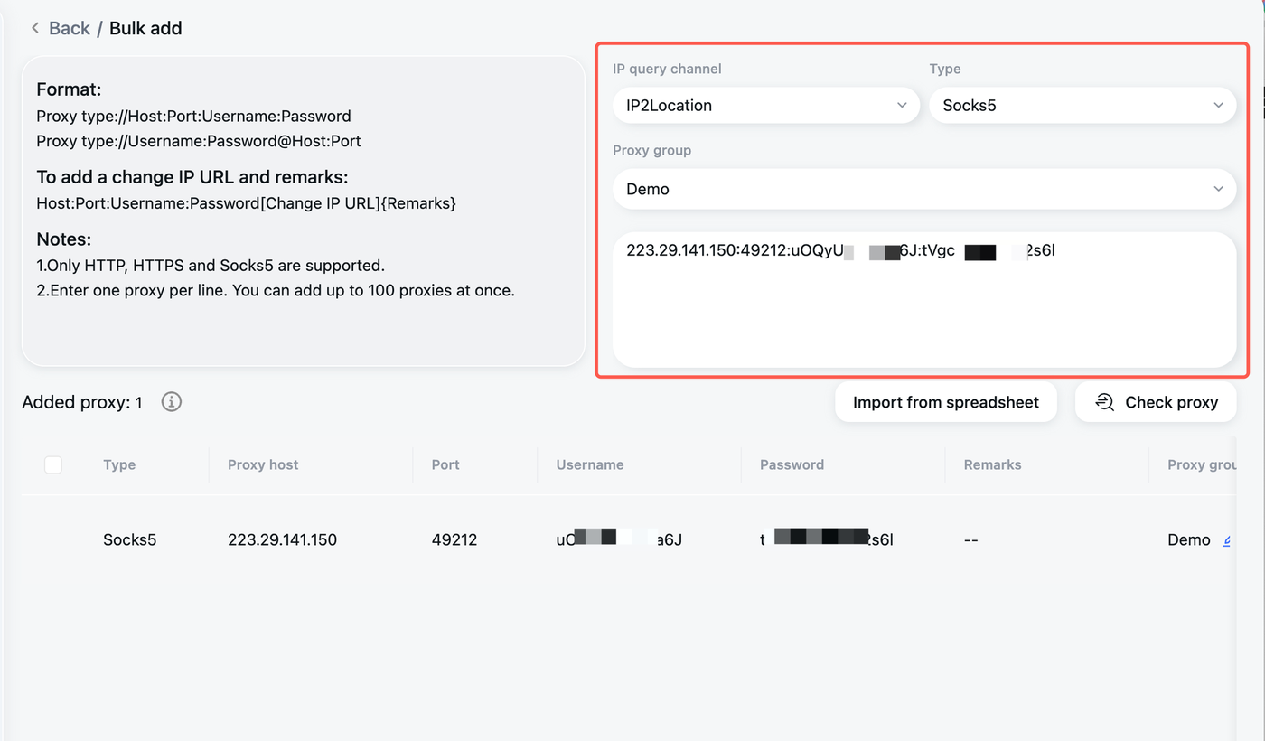This screenshot has width=1265, height=741.
Task: Run the Check proxy button
Action: 1156,402
